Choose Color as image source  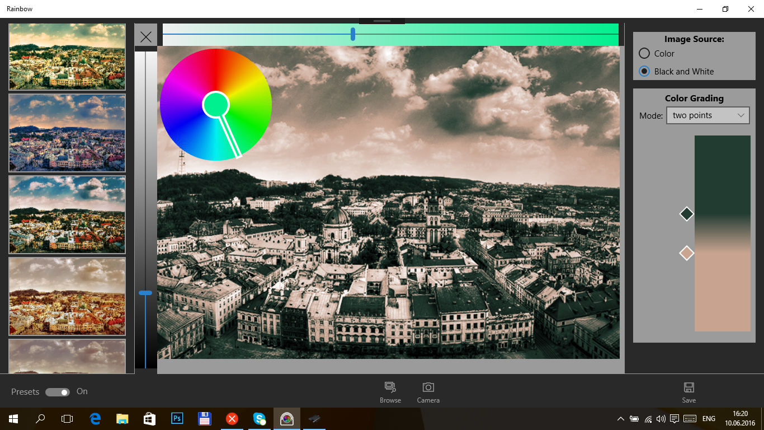pyautogui.click(x=657, y=53)
